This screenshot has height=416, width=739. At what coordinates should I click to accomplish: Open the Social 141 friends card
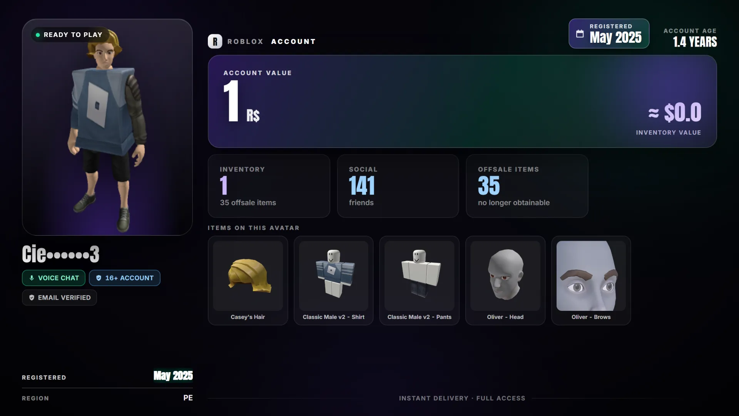point(398,186)
